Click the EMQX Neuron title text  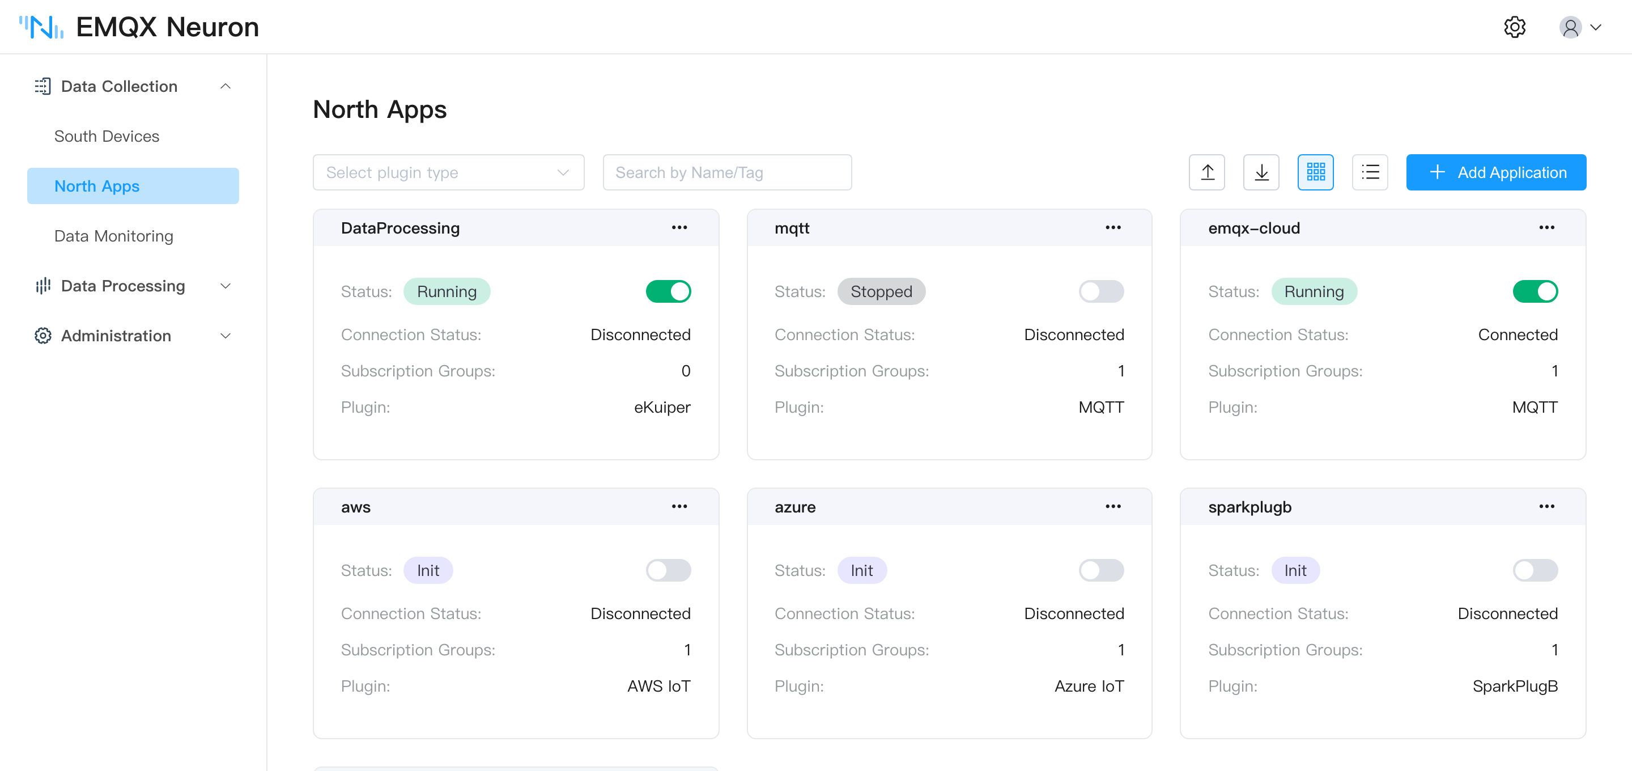click(x=167, y=27)
